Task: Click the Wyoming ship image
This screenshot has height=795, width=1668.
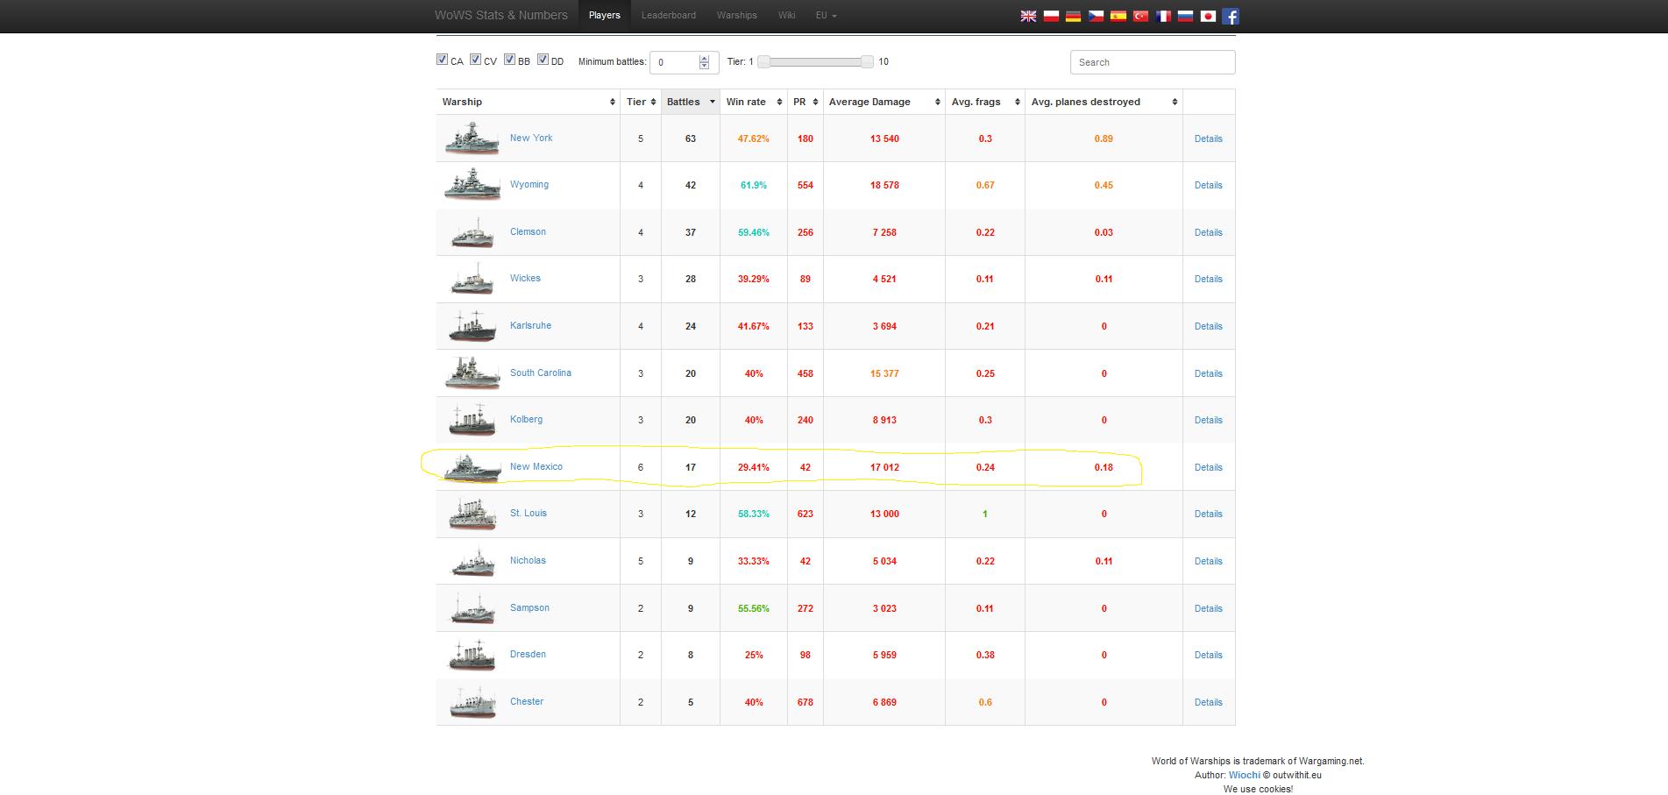Action: (x=472, y=185)
